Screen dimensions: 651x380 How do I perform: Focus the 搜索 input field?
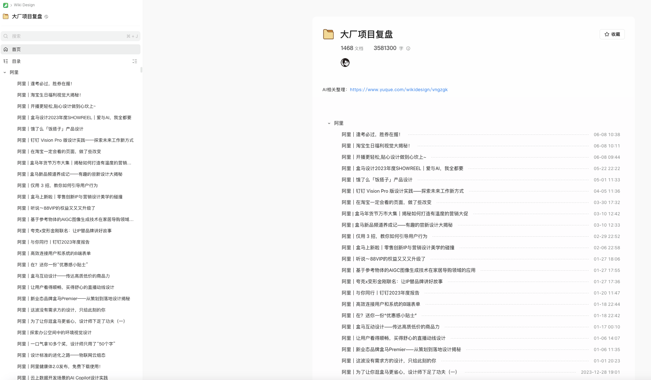(71, 36)
